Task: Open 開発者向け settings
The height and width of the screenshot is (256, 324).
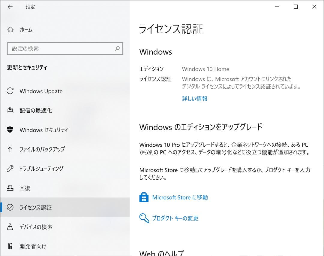Action: coord(32,246)
